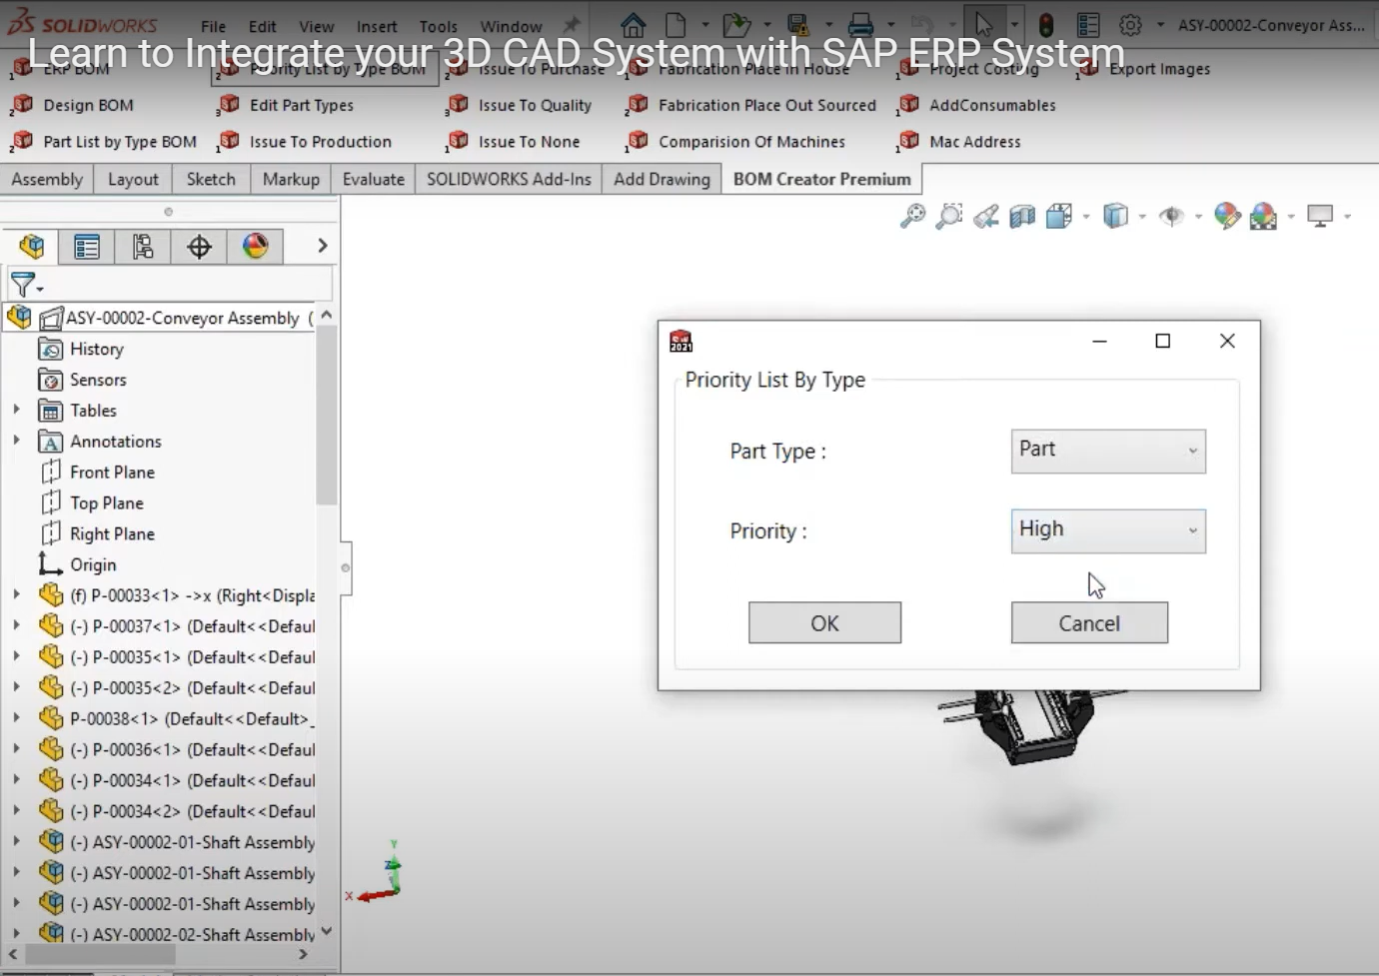Click the Rebuild traffic light icon
Viewport: 1379px width, 976px height.
tap(1046, 25)
